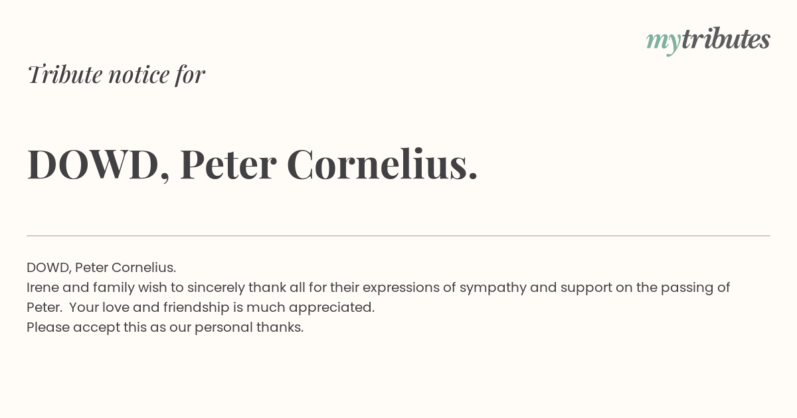Viewport: 797px width, 418px height.
Task: Click the word "Tribute" in italic heading
Action: 64,74
